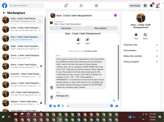Open the Sharae conversation
This screenshot has width=164, height=122.
pos(22,57)
